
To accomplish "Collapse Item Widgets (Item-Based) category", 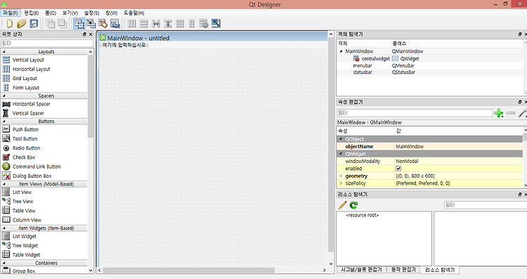I will click(4, 228).
